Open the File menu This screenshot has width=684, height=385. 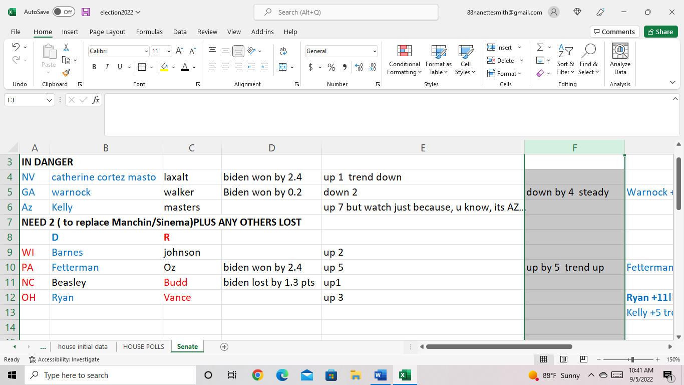pyautogui.click(x=16, y=32)
